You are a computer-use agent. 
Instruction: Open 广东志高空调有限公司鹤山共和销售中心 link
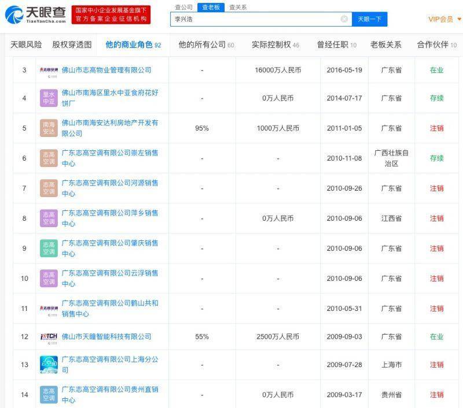pyautogui.click(x=110, y=309)
